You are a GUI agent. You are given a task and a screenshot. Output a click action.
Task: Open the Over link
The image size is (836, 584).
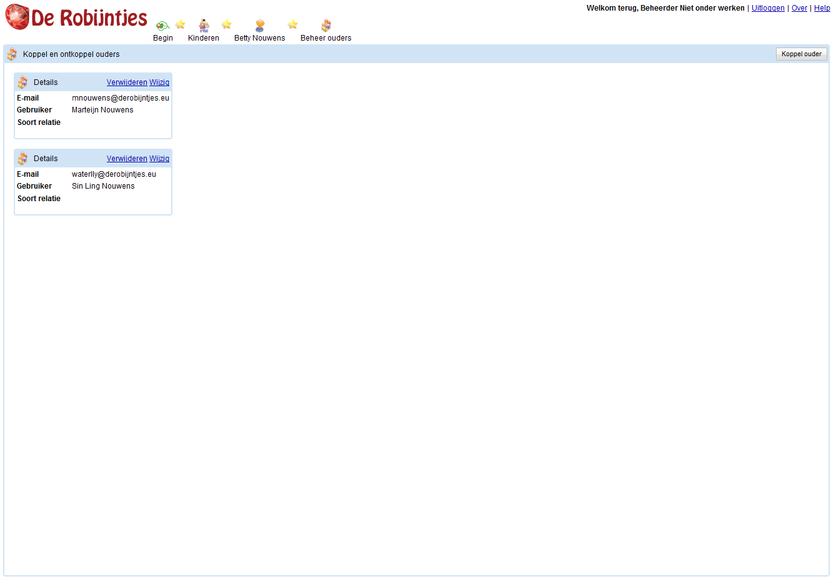tap(799, 8)
